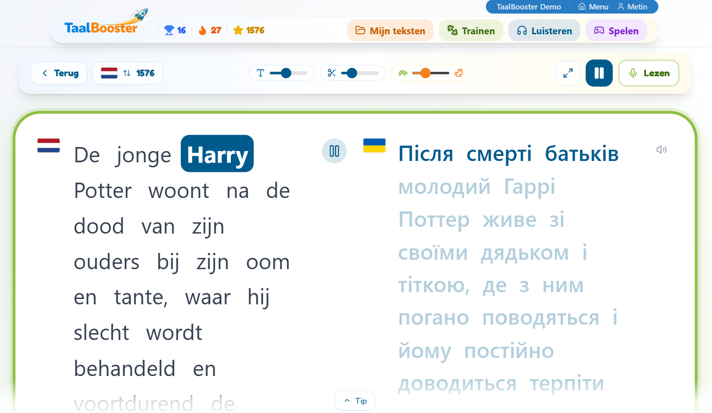This screenshot has width=712, height=413.
Task: Click the TaalBooster rocket logo
Action: (106, 23)
